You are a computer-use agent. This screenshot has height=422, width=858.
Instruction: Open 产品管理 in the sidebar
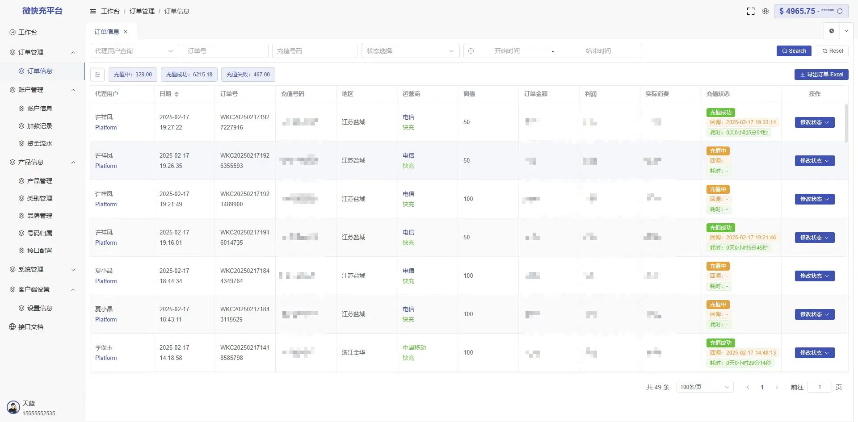click(x=39, y=181)
